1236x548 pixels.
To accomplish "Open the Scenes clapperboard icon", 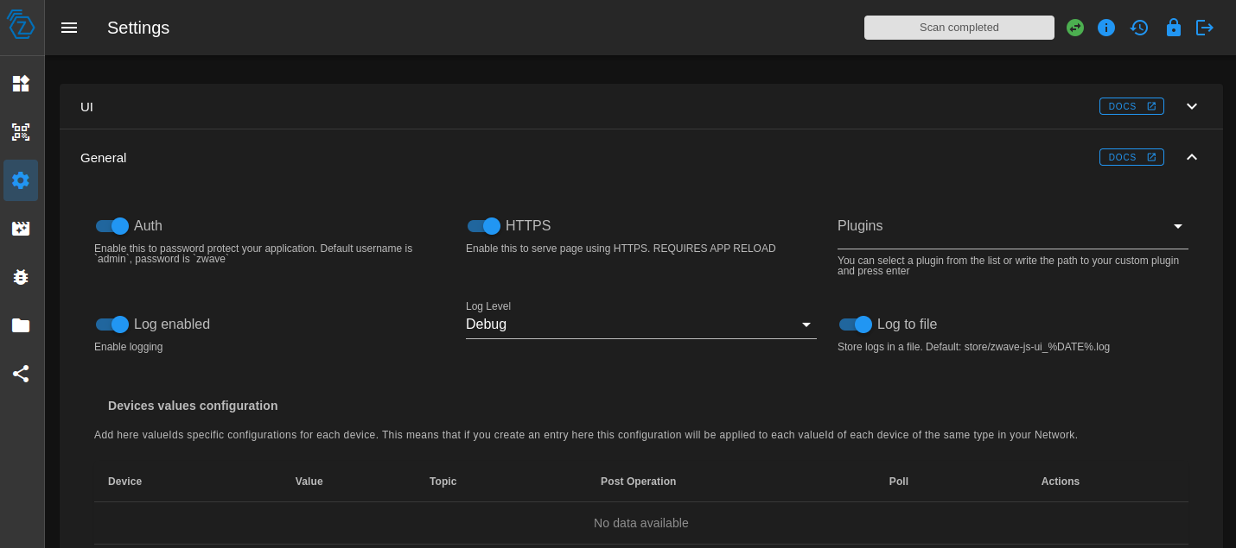I will (x=21, y=229).
